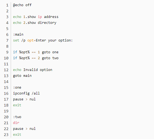The width and height of the screenshot is (154, 140).
Task: Click the '@echo off' text on line 1
Action: (x=22, y=5)
